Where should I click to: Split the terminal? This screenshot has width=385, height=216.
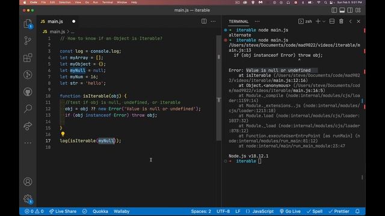tap(332, 22)
